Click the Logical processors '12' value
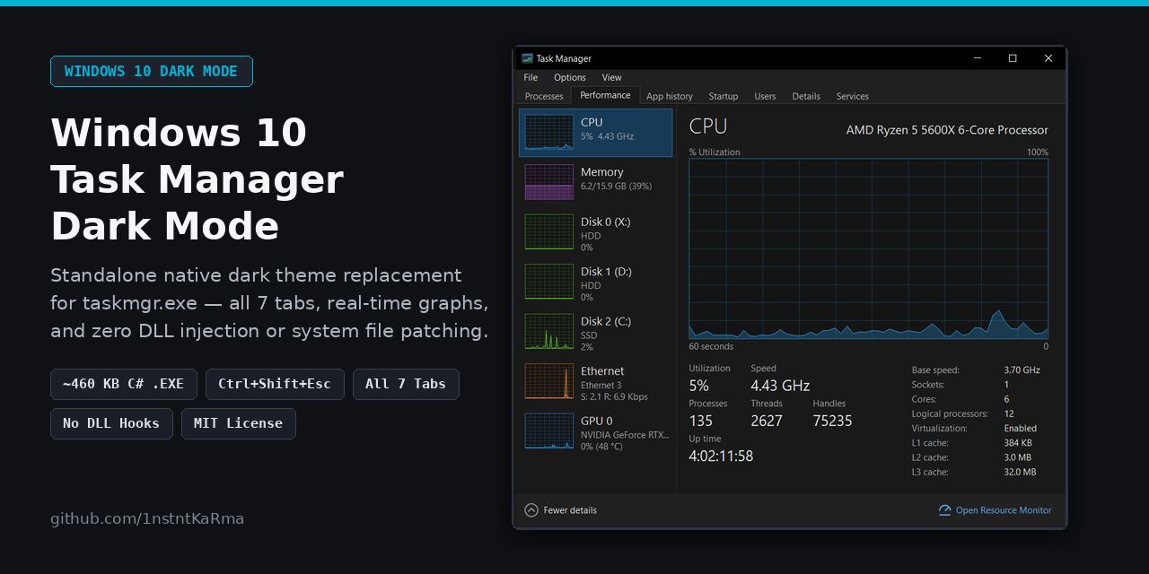Viewport: 1149px width, 574px height. [x=1009, y=413]
